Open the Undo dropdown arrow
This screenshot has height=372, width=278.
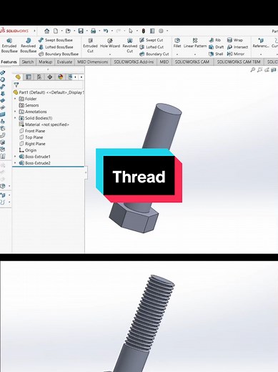click(x=111, y=31)
